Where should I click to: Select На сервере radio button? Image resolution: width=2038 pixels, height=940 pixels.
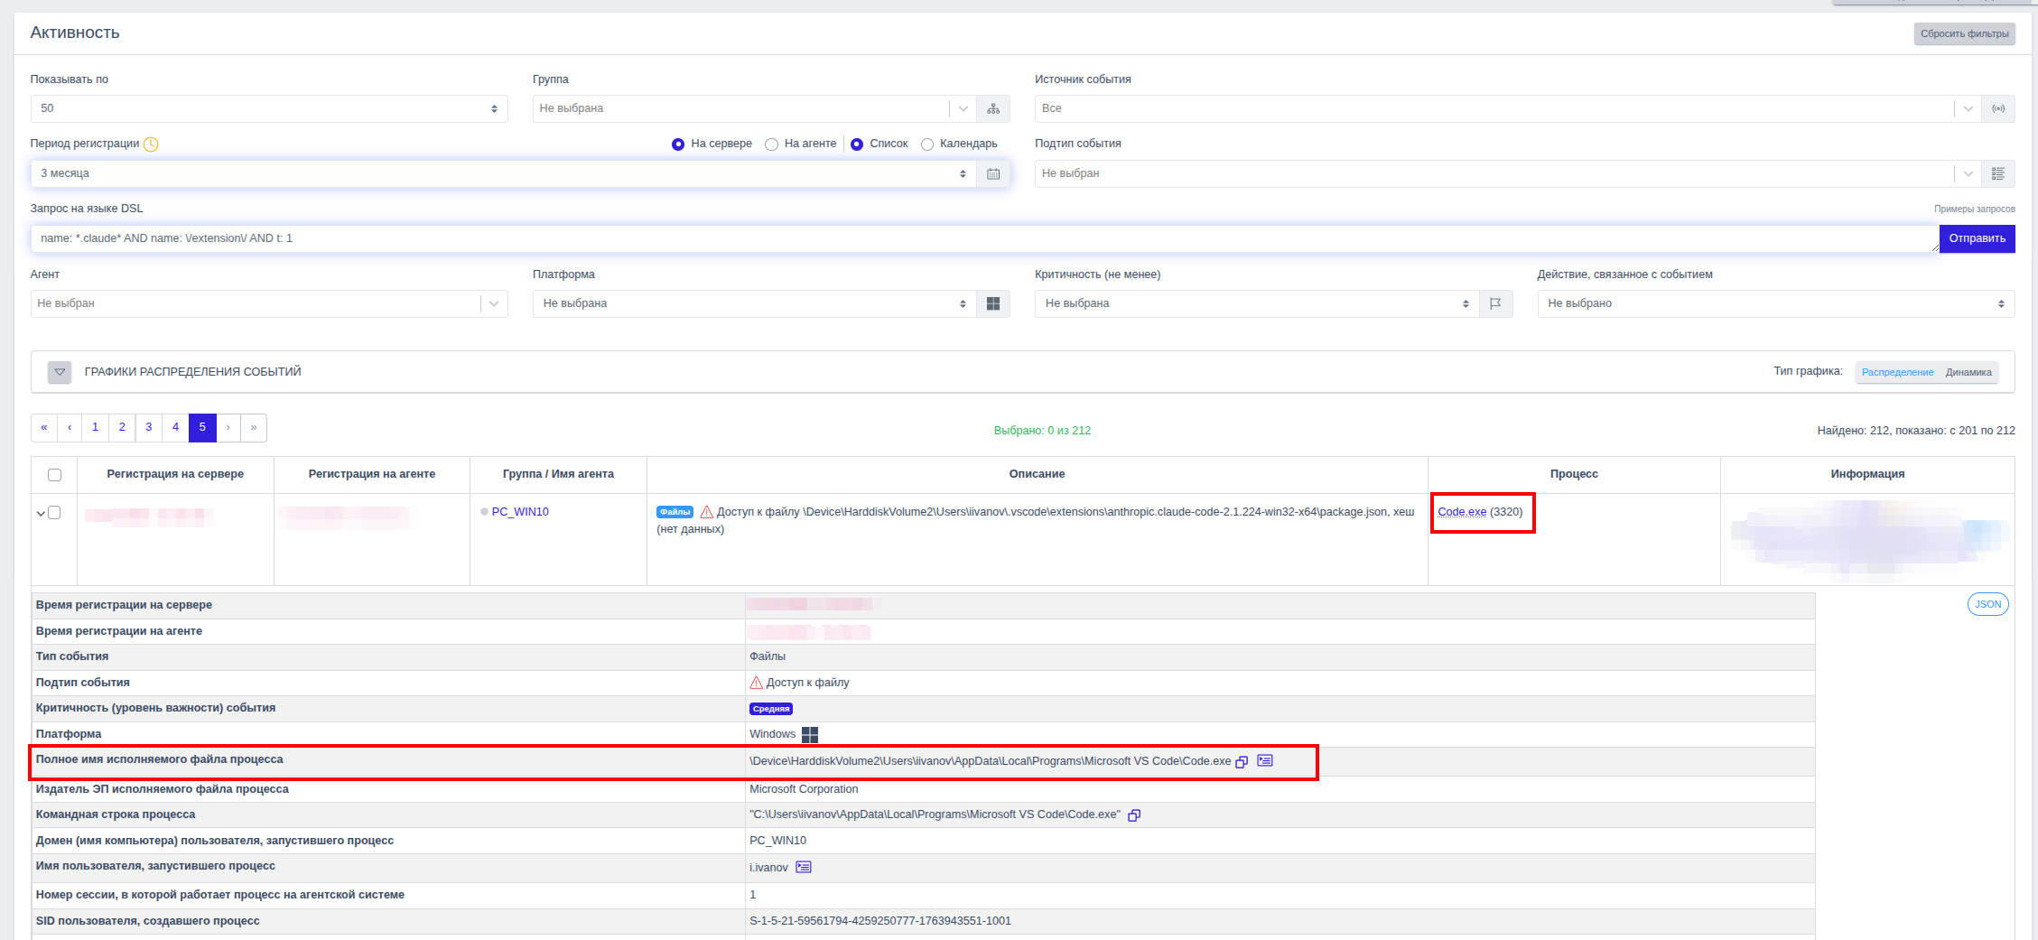[x=678, y=144]
